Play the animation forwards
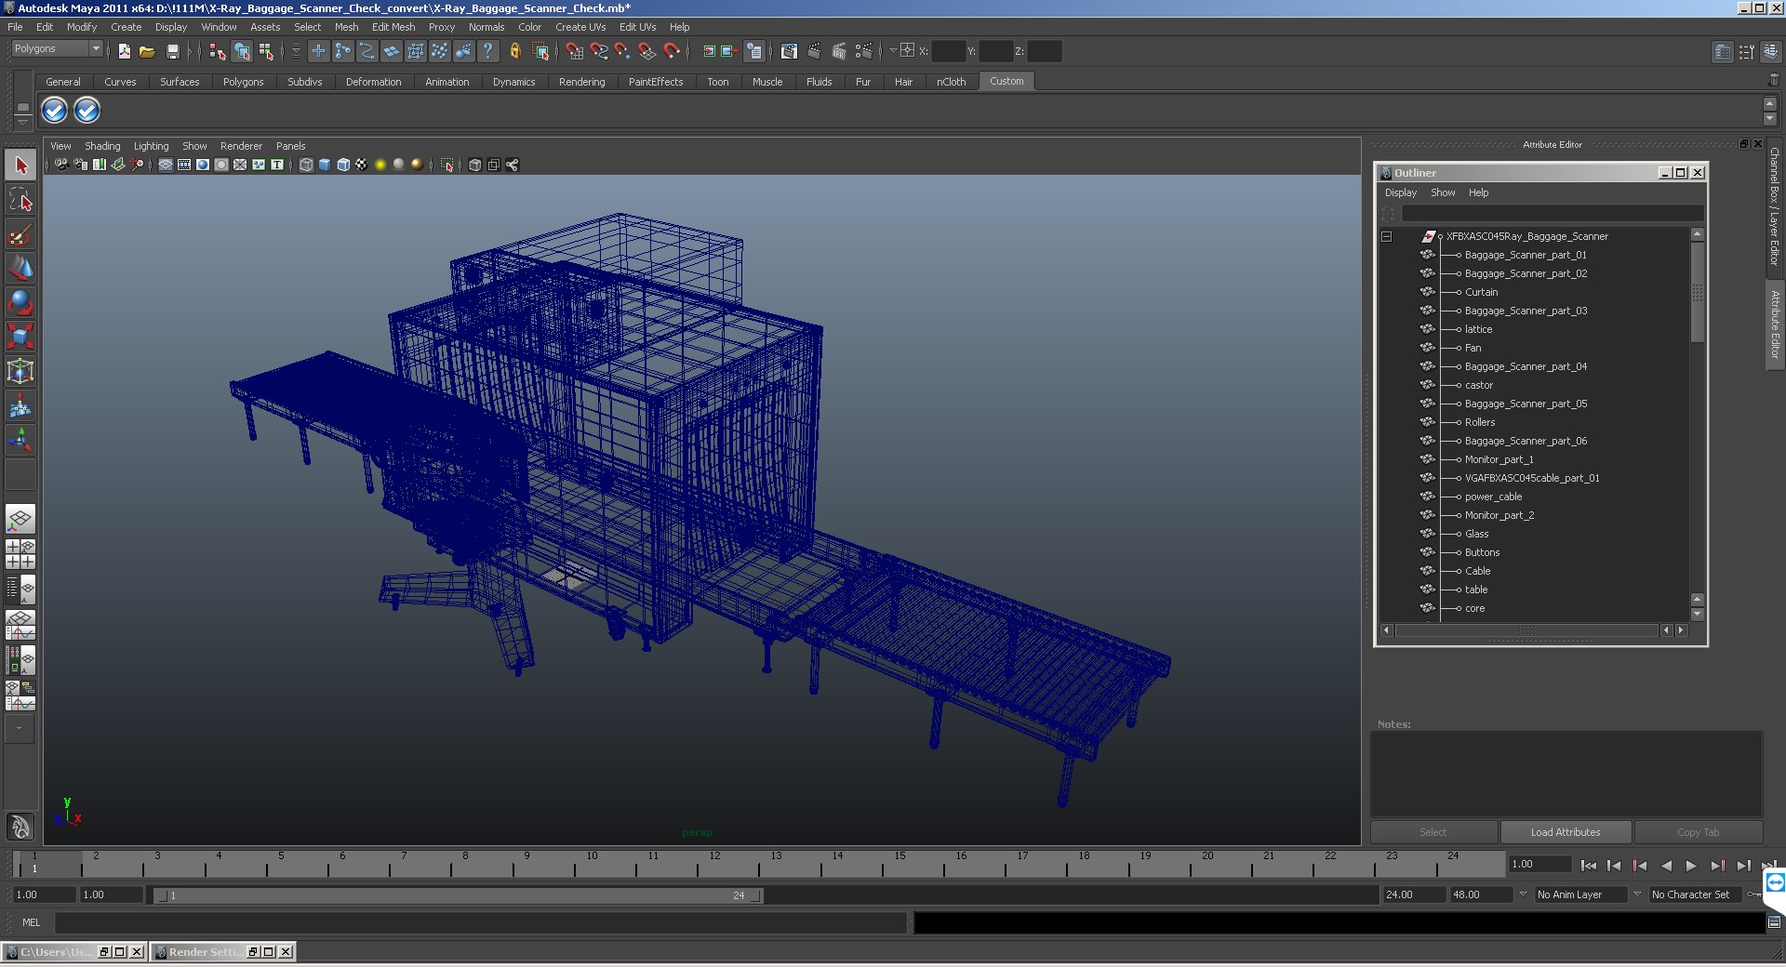Image resolution: width=1786 pixels, height=967 pixels. pyautogui.click(x=1691, y=865)
